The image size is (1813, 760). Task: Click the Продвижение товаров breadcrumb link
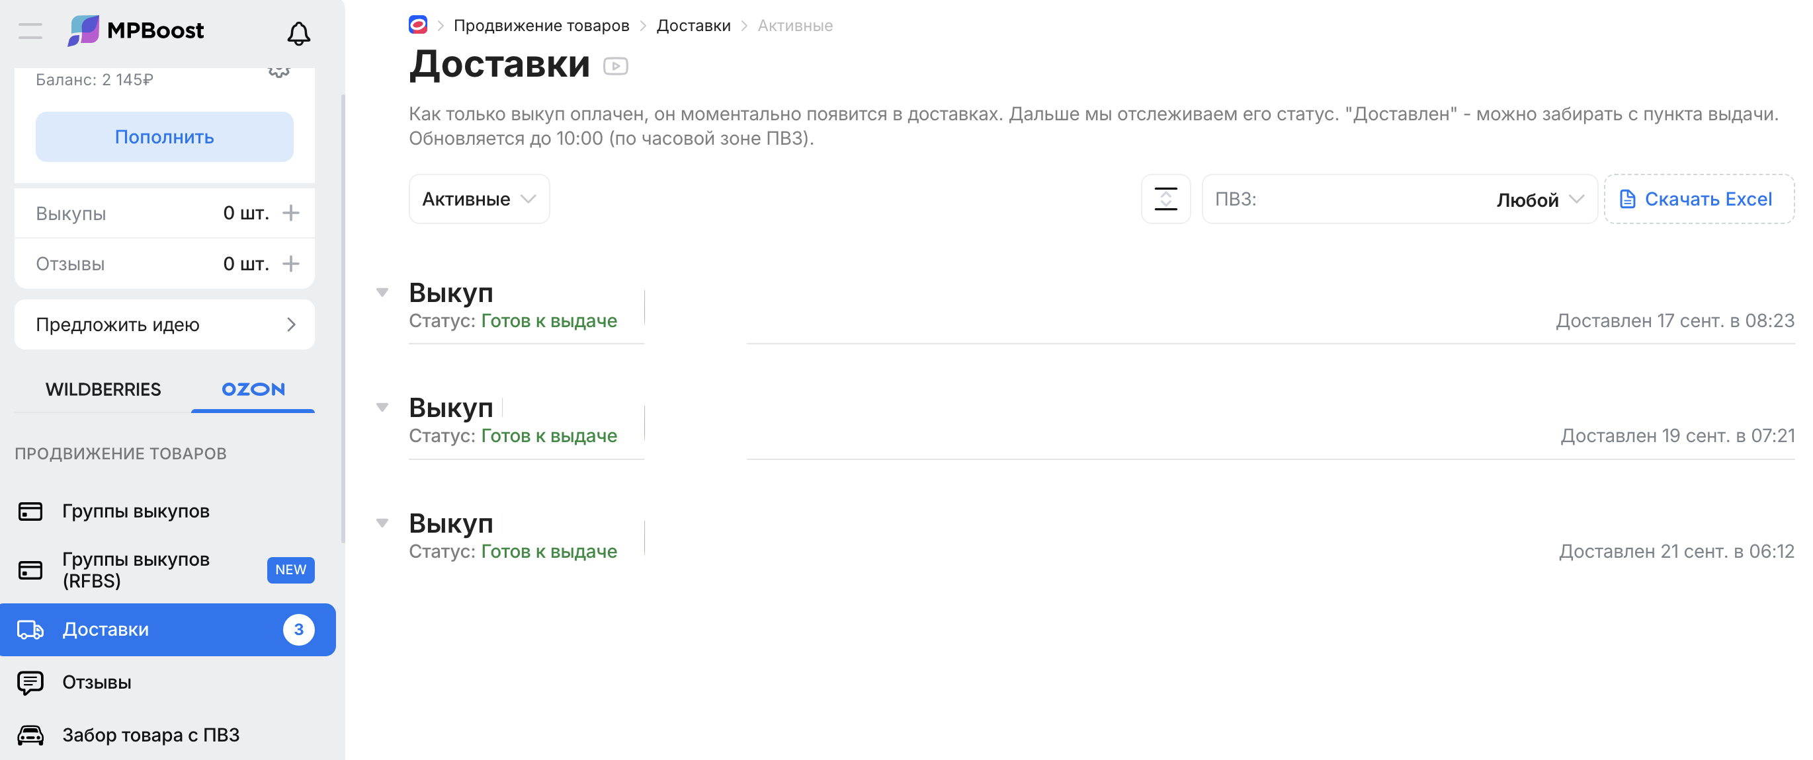[541, 25]
